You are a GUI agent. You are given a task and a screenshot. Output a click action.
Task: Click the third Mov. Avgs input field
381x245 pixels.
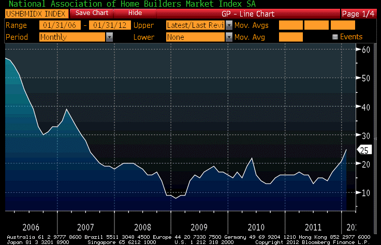coord(343,25)
